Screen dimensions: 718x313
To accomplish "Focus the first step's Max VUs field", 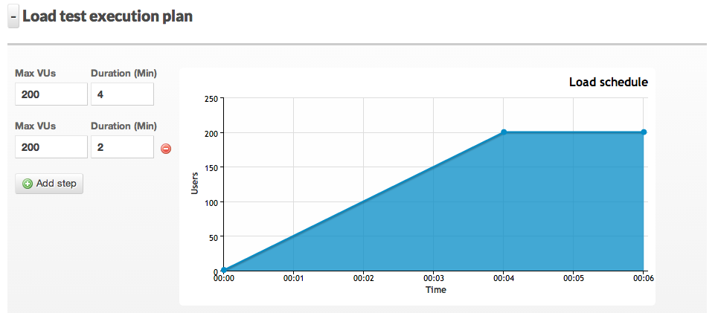I will pos(51,94).
